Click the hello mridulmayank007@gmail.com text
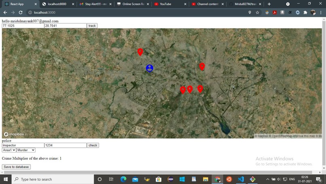326x184 pixels. tap(30, 21)
